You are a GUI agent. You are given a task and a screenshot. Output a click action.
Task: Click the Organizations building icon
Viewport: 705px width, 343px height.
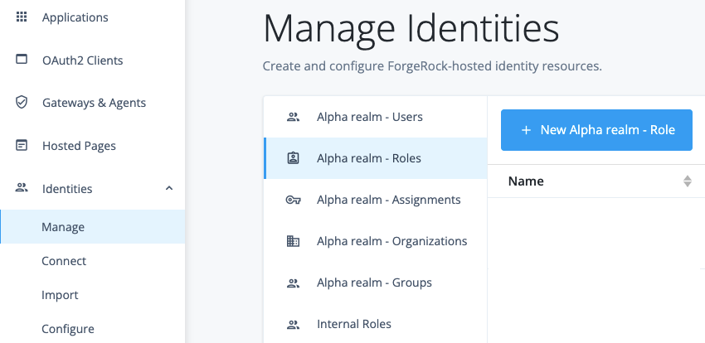pos(293,241)
